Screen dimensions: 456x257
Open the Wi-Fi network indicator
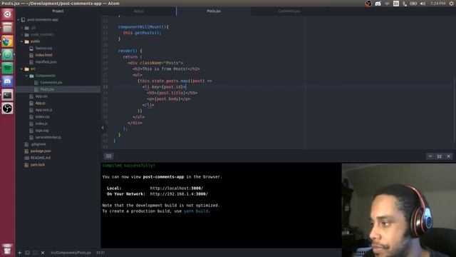coord(387,4)
